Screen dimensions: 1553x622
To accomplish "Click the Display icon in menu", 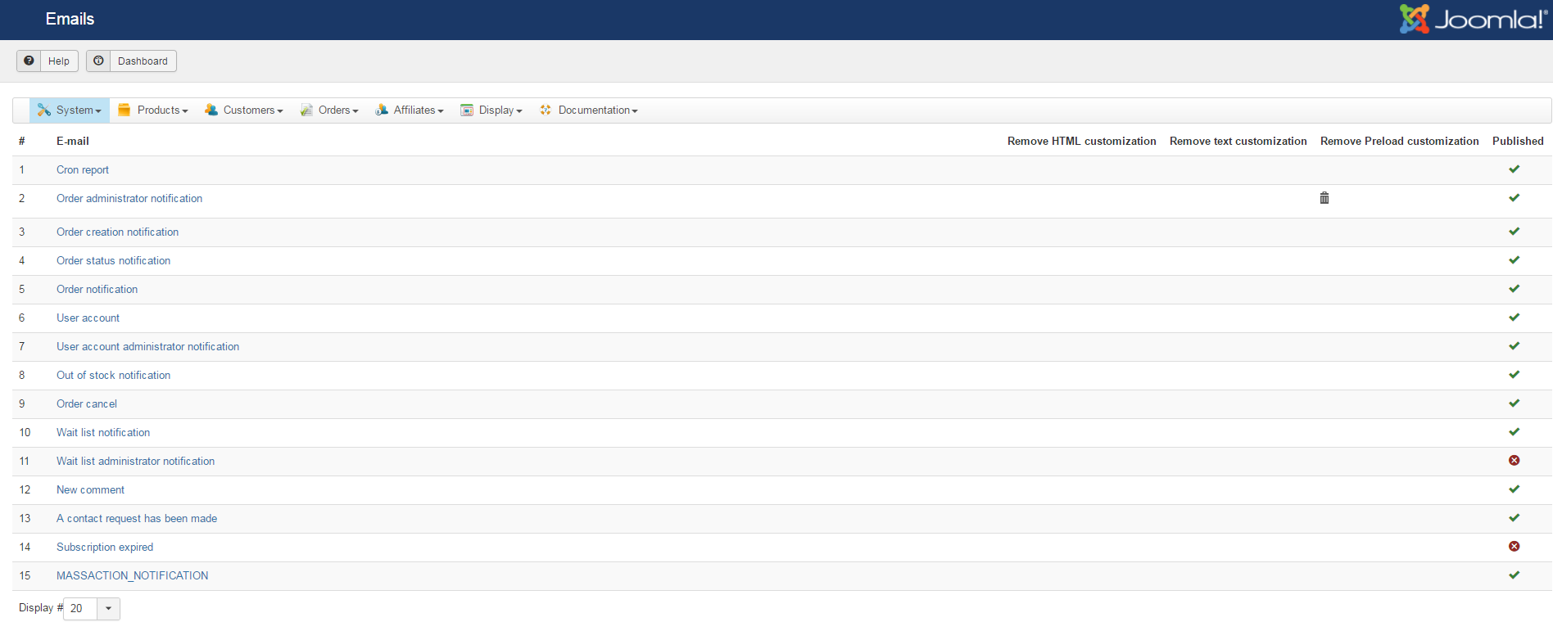I will (467, 110).
